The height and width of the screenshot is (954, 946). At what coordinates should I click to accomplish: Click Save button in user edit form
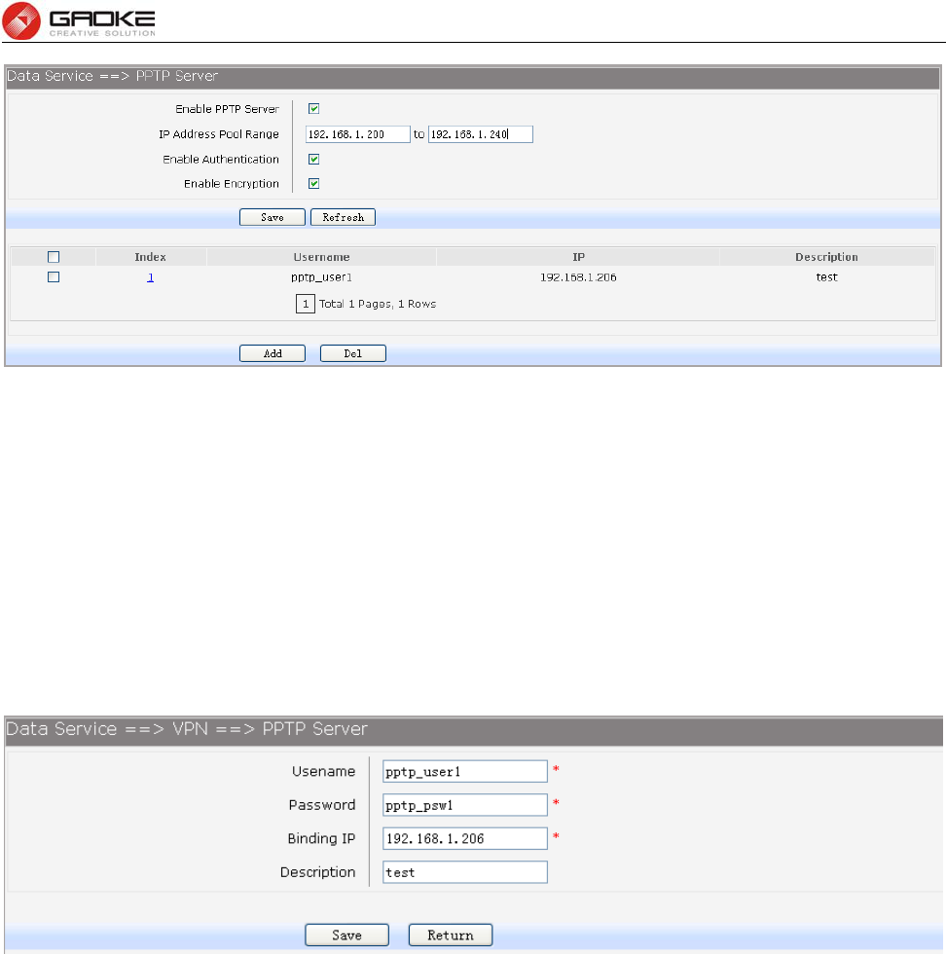click(x=346, y=936)
